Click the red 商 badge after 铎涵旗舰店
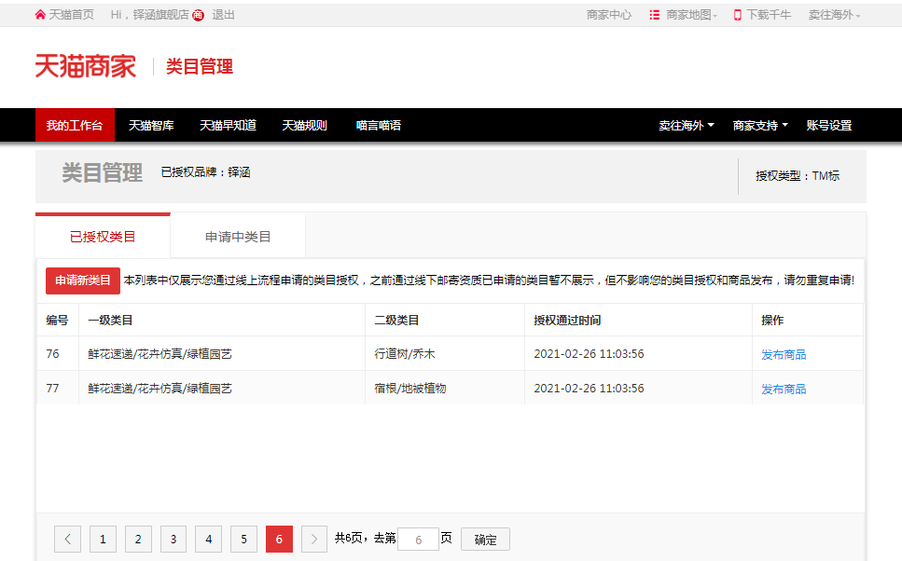902x561 pixels. (199, 16)
